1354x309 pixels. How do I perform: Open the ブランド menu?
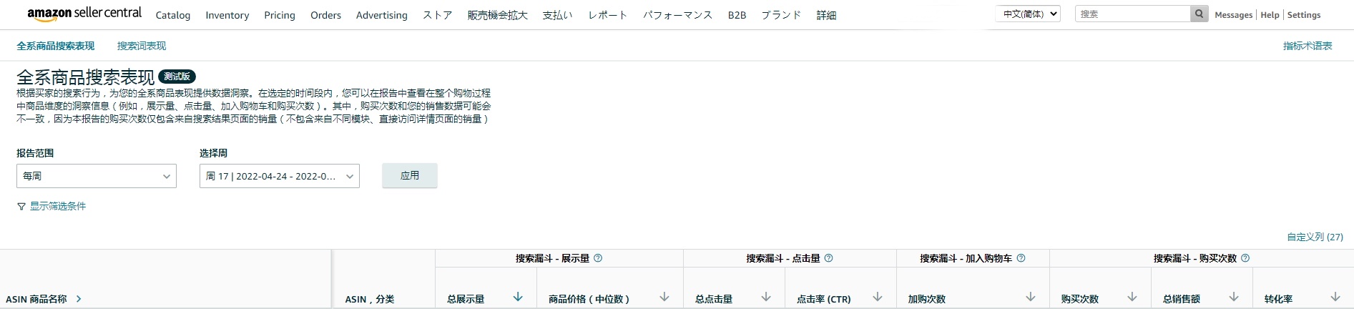pos(781,15)
